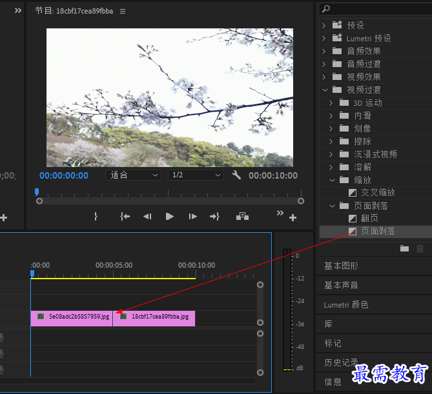Expand the 内滑 folder

331,115
